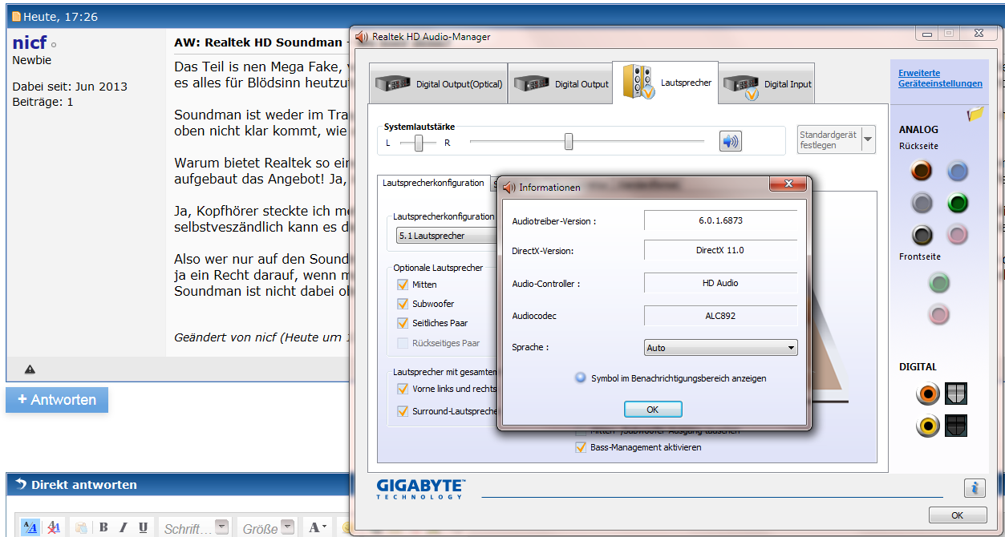
Task: Toggle the Mitten speaker checkbox
Action: 403,285
